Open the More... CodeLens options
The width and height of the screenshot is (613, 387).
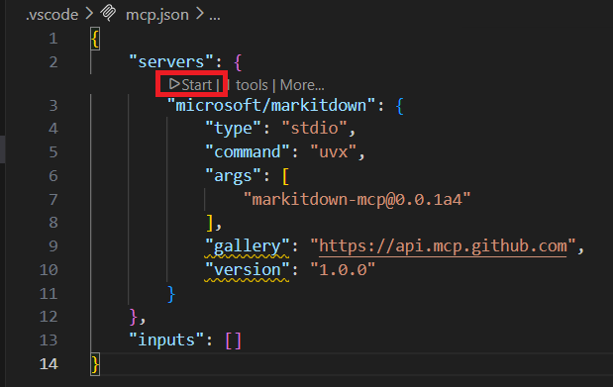pyautogui.click(x=302, y=85)
